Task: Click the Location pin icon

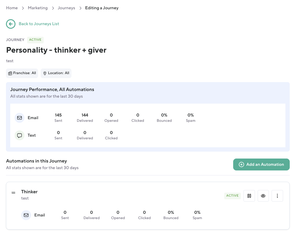Action: coord(45,73)
